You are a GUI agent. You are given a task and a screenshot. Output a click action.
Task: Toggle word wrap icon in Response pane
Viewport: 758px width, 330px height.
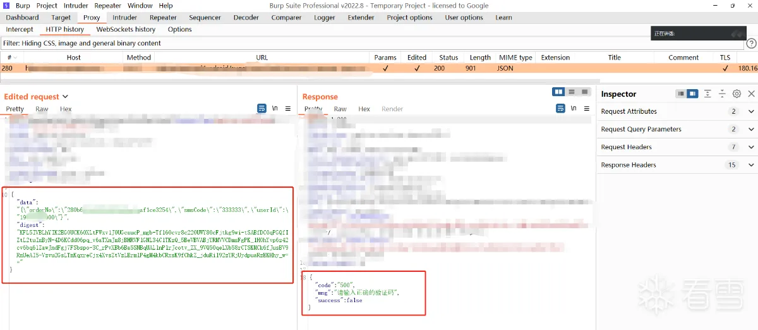[x=560, y=109]
